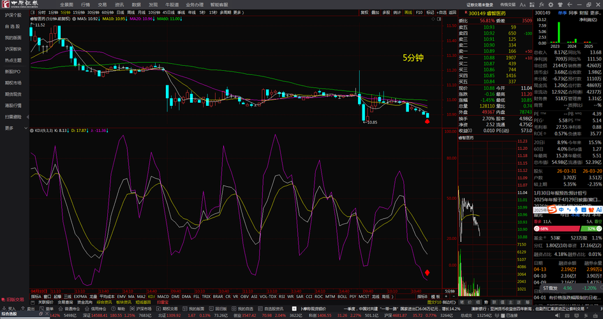This screenshot has width=603, height=319.
Task: Open 普通持仓 in bottom toolbar
Action: pyautogui.click(x=69, y=309)
